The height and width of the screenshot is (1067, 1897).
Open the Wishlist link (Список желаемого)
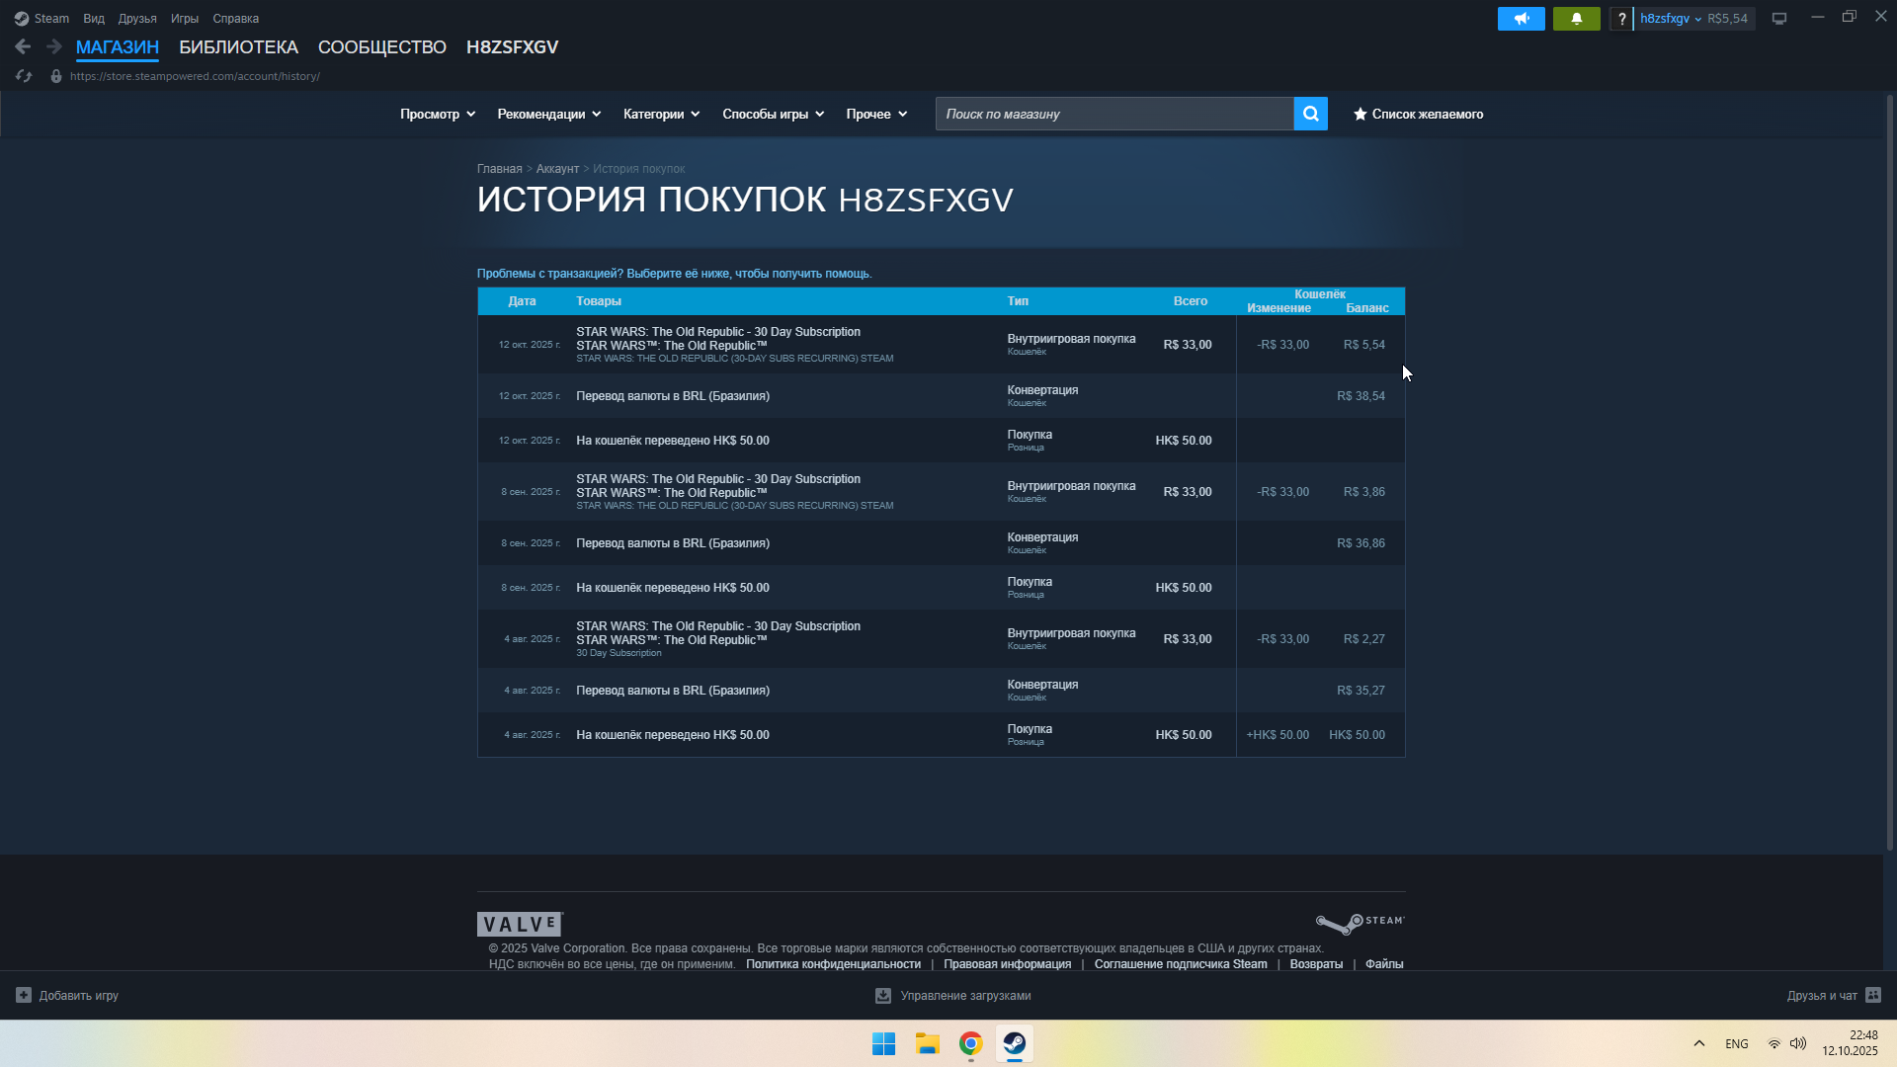click(1418, 114)
